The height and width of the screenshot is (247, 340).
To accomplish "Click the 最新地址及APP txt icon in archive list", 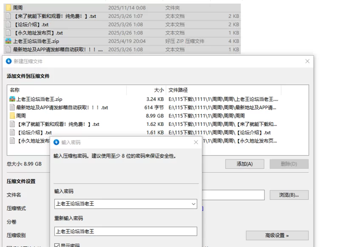I will (x=12, y=107).
